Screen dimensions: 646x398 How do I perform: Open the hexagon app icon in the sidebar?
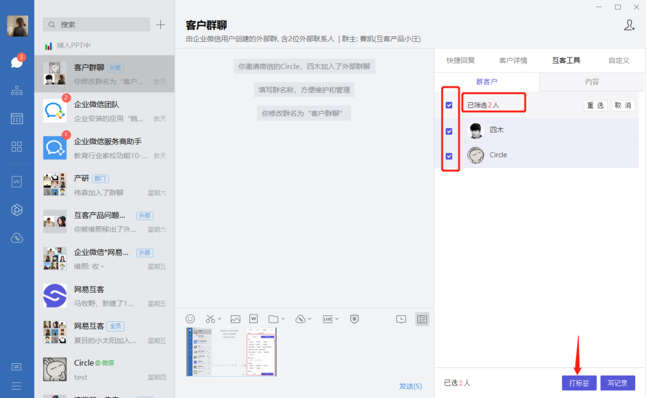pos(17,210)
